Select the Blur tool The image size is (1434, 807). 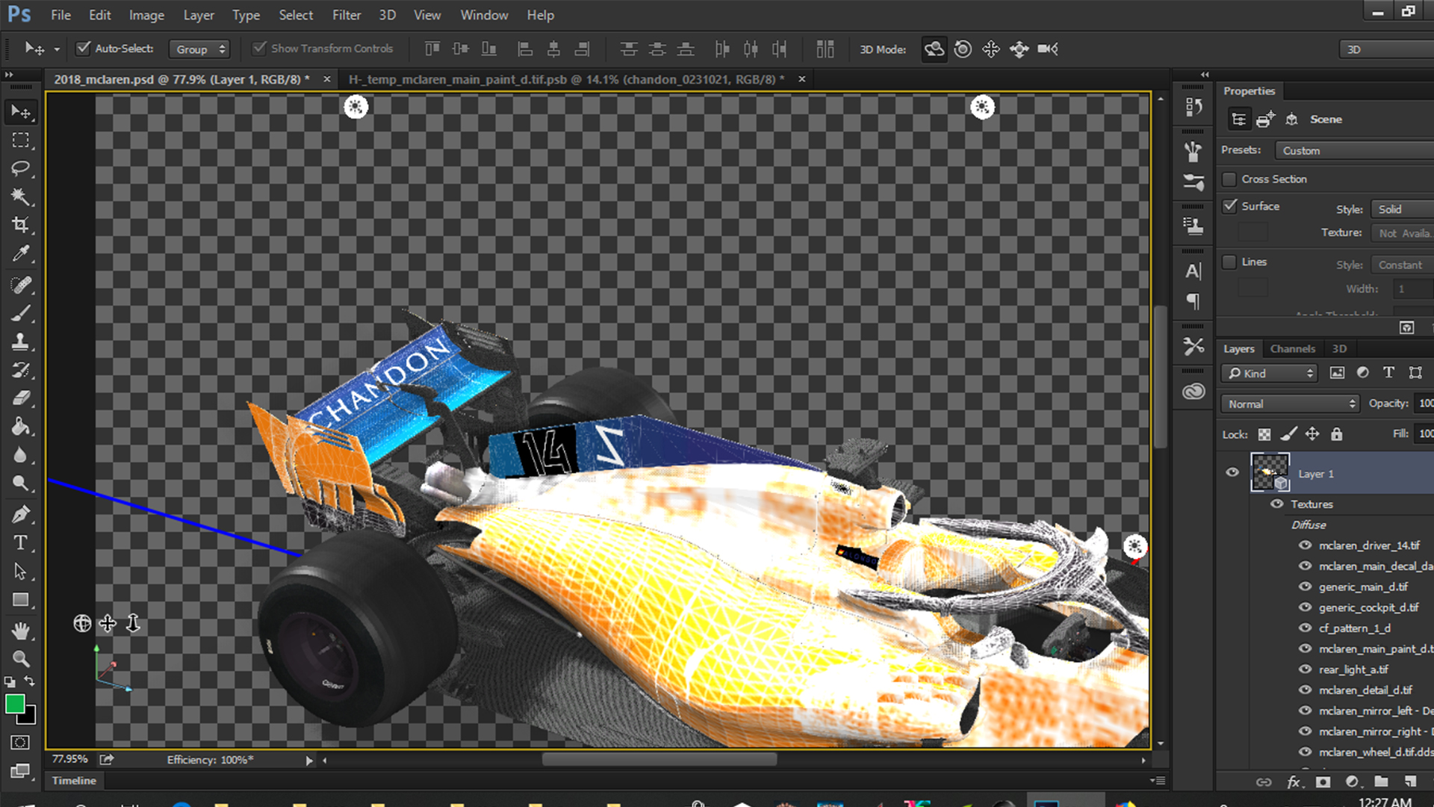[x=20, y=455]
